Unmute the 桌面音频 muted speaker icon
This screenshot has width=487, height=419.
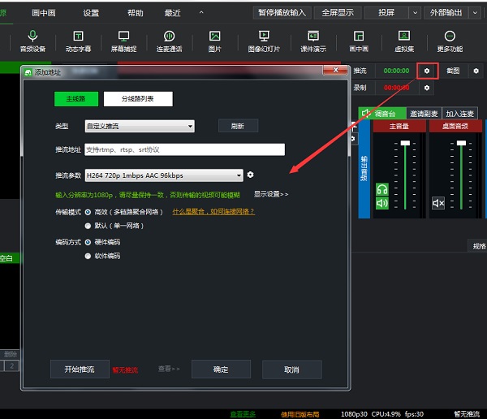click(438, 202)
